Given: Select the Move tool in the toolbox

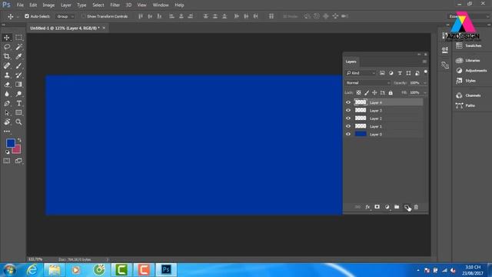Looking at the screenshot, I should [x=7, y=38].
